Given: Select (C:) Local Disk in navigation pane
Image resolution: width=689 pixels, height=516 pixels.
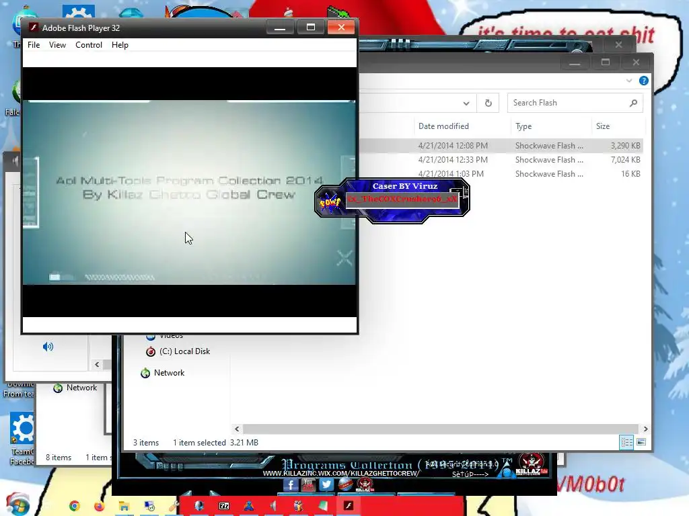Looking at the screenshot, I should [184, 351].
